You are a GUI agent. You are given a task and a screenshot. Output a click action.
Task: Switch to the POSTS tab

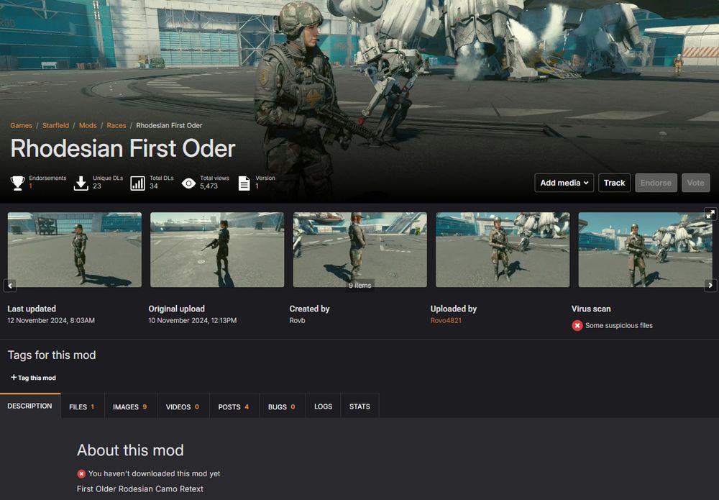[x=234, y=406]
